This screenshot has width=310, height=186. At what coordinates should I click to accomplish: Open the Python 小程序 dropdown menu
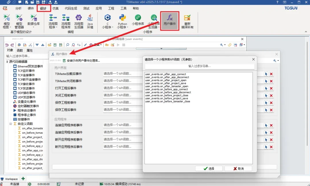123,27
